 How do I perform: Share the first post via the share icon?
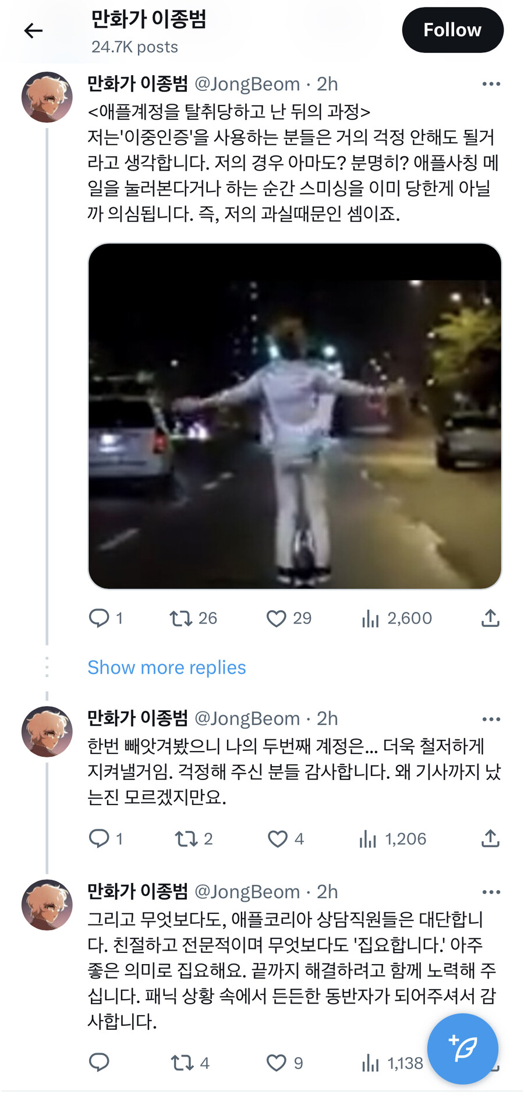pos(490,618)
